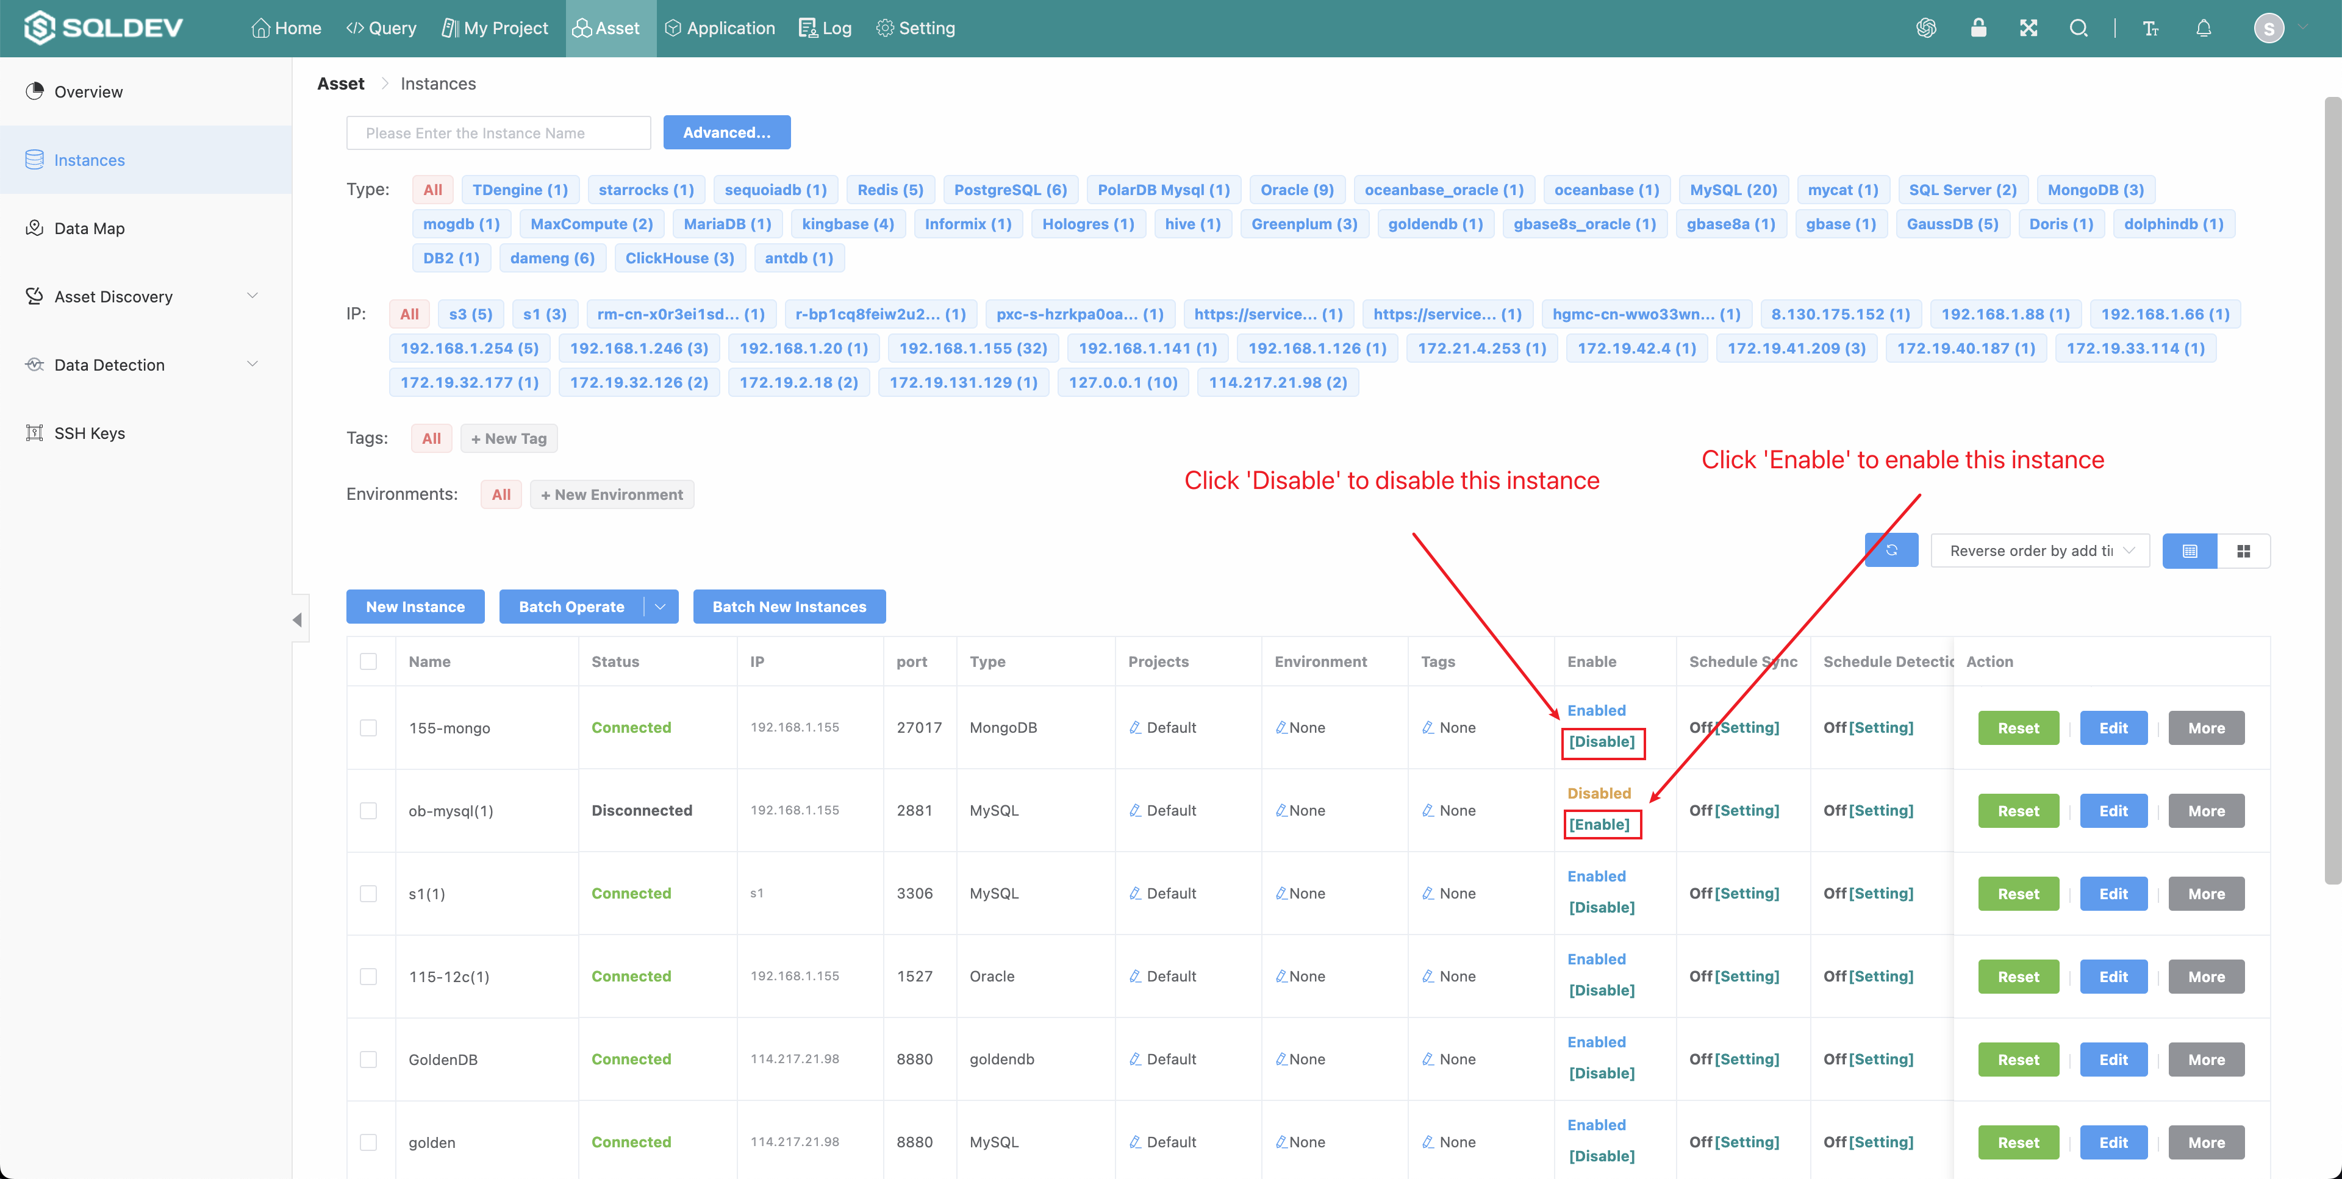Edit Projects pencil for 155-mongo row

coord(1136,727)
